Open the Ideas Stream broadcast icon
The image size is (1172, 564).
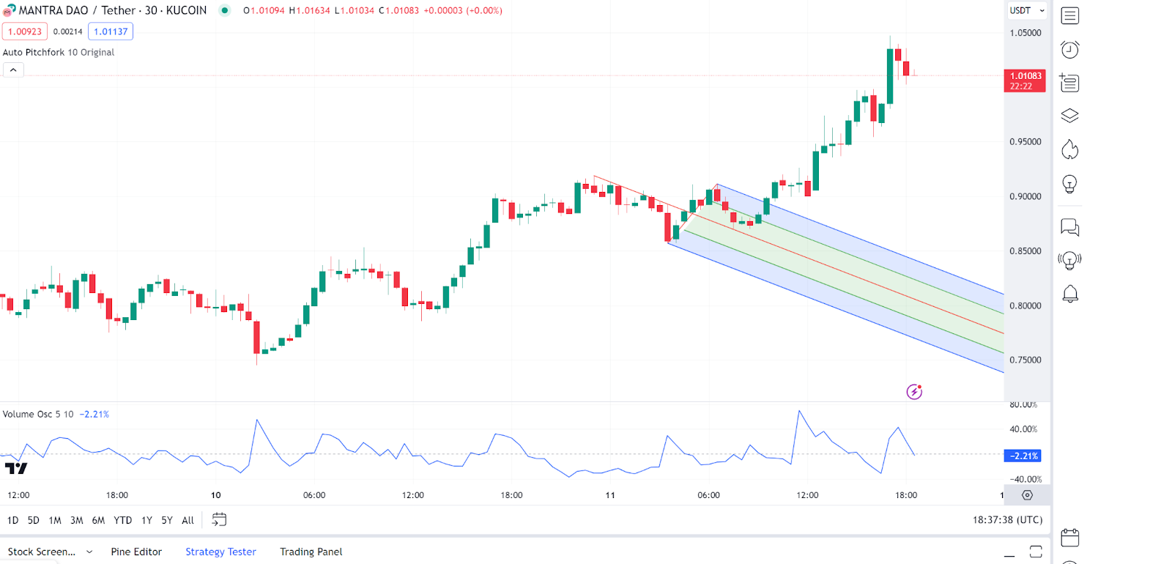click(x=1069, y=260)
